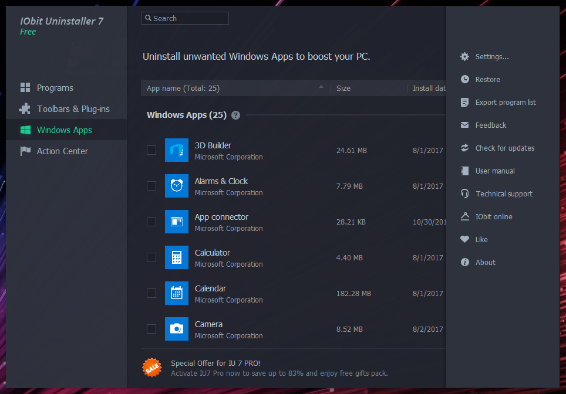Click the Like heart icon

464,239
